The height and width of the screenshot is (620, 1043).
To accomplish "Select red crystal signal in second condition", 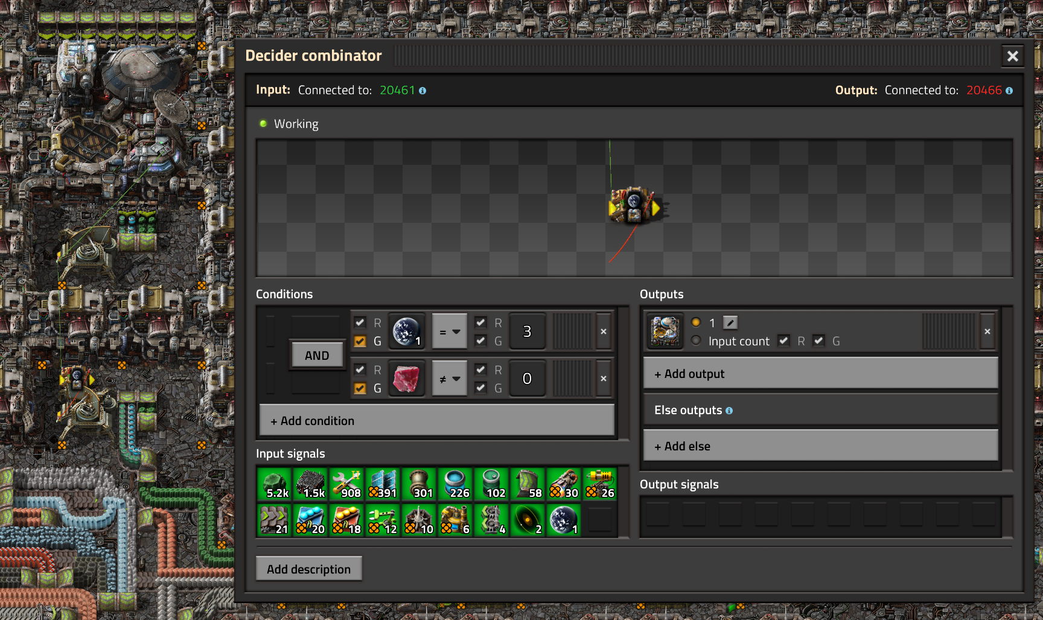I will coord(407,379).
